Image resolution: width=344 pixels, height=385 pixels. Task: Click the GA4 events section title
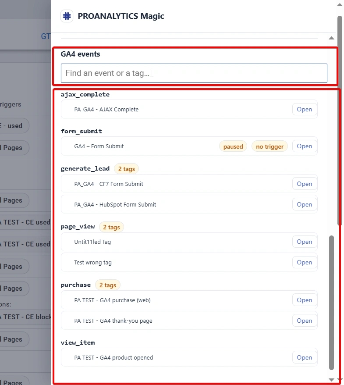pos(81,54)
